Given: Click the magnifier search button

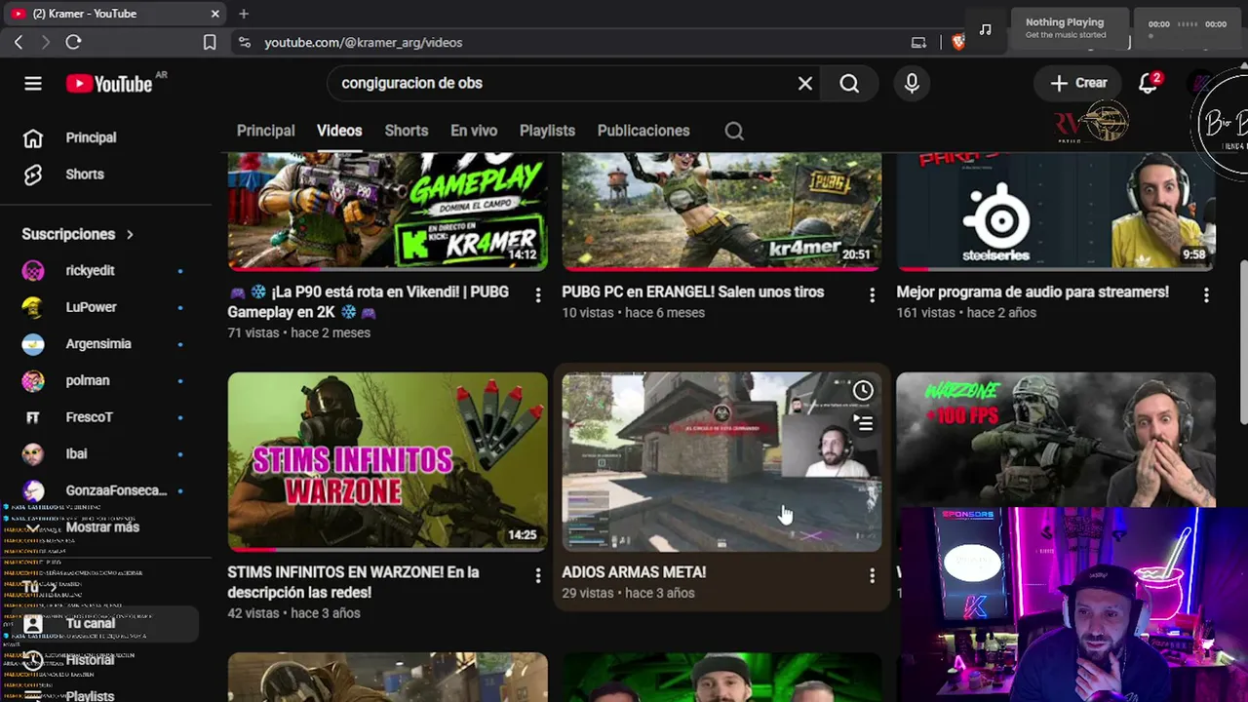Looking at the screenshot, I should click(849, 84).
